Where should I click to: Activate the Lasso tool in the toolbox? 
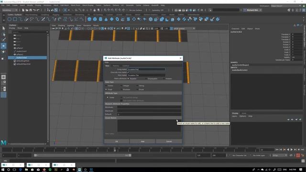tap(3, 34)
